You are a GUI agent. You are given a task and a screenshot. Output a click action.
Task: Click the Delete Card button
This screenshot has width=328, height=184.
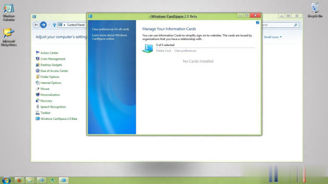coord(164,51)
